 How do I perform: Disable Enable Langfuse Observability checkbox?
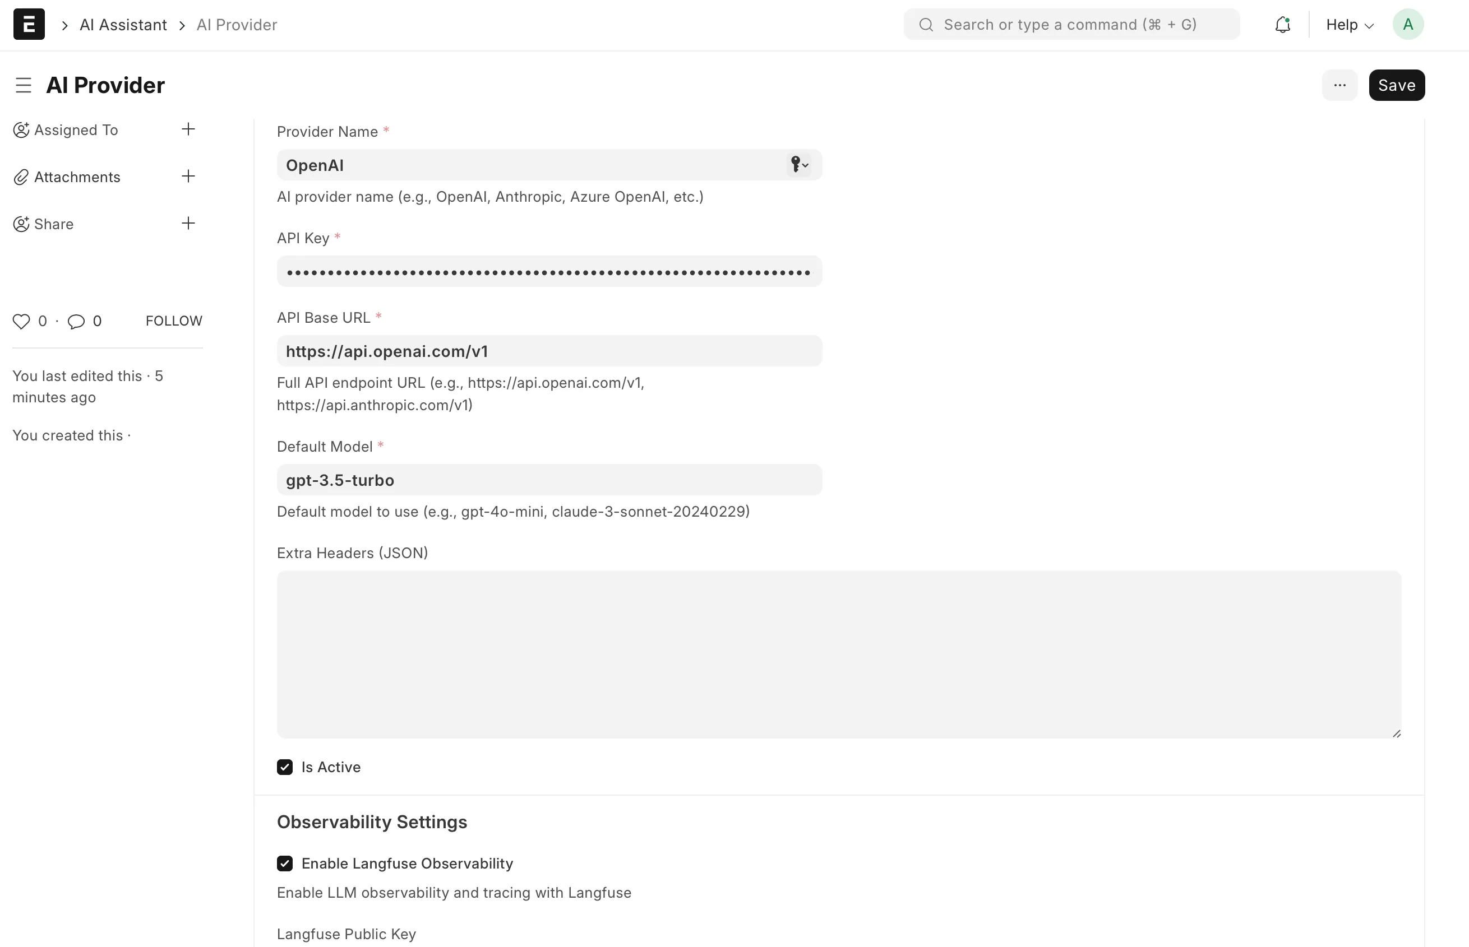click(x=285, y=864)
